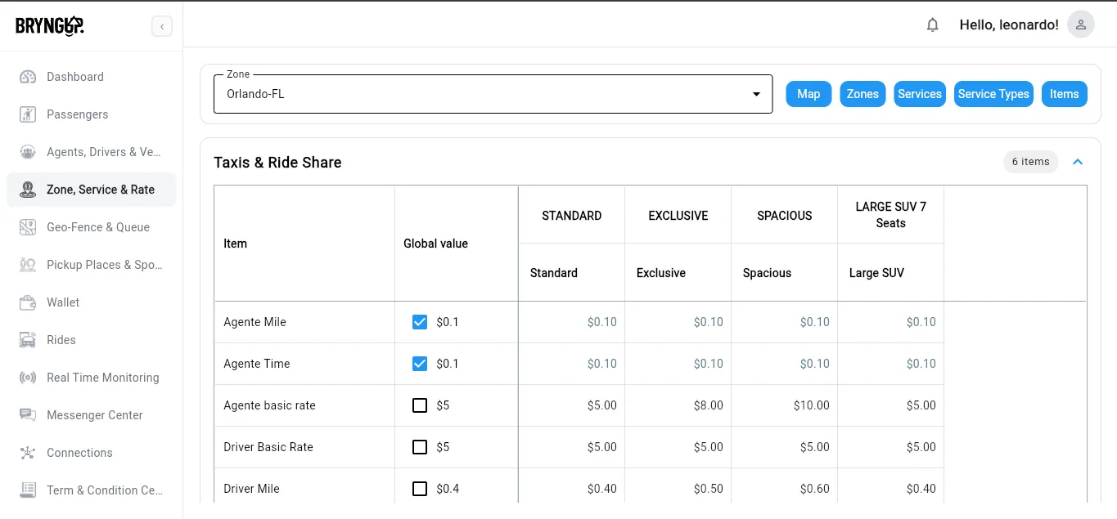Click the Hello, leonardo! greeting
Screen dimensions: 1117x519
click(x=1009, y=25)
